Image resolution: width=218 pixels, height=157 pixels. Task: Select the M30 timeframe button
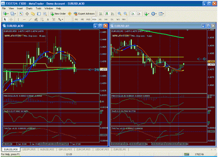coord(94,19)
